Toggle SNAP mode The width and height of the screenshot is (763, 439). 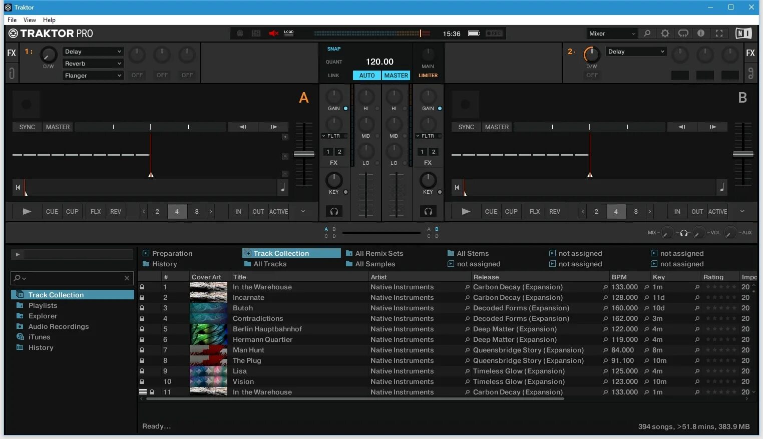[x=334, y=49]
